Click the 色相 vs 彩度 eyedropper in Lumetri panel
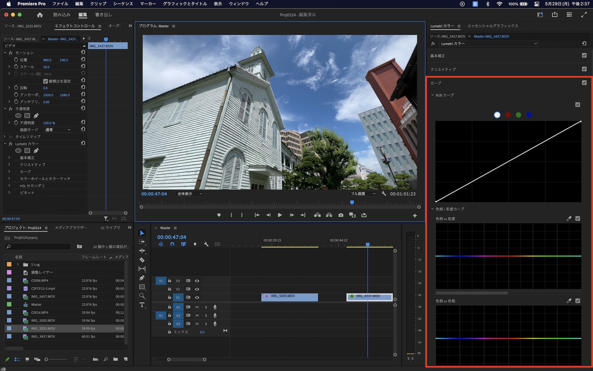Screen dimensions: 593x371 coord(569,218)
